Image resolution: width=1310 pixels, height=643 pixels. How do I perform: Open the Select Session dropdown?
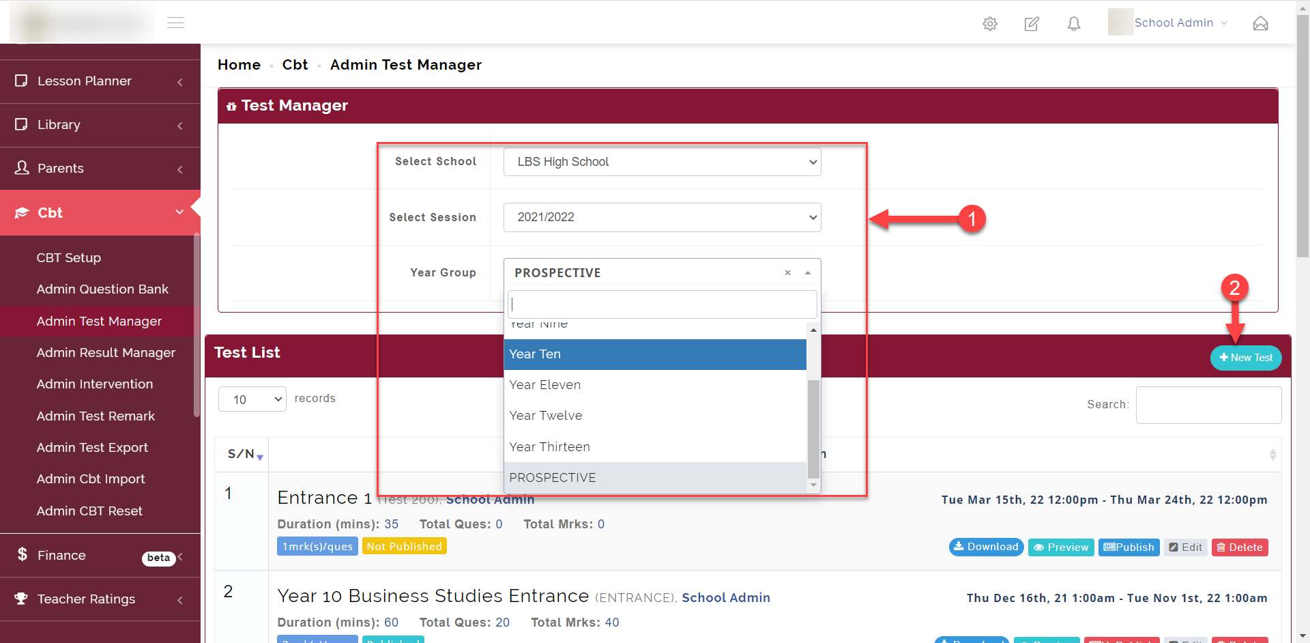(x=662, y=217)
